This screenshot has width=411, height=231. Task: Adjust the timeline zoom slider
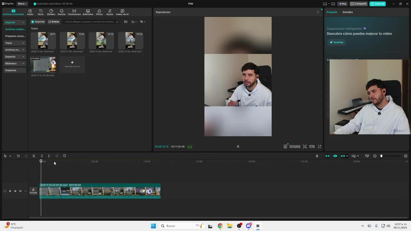click(x=381, y=156)
